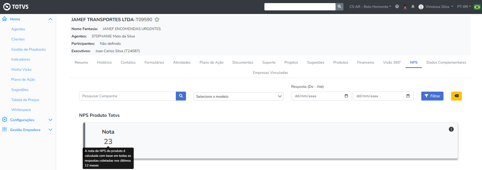Switch to the Histórico tab
482x170 pixels.
point(104,62)
